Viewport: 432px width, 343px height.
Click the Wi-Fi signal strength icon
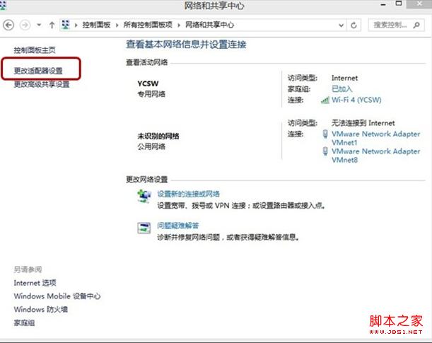325,100
